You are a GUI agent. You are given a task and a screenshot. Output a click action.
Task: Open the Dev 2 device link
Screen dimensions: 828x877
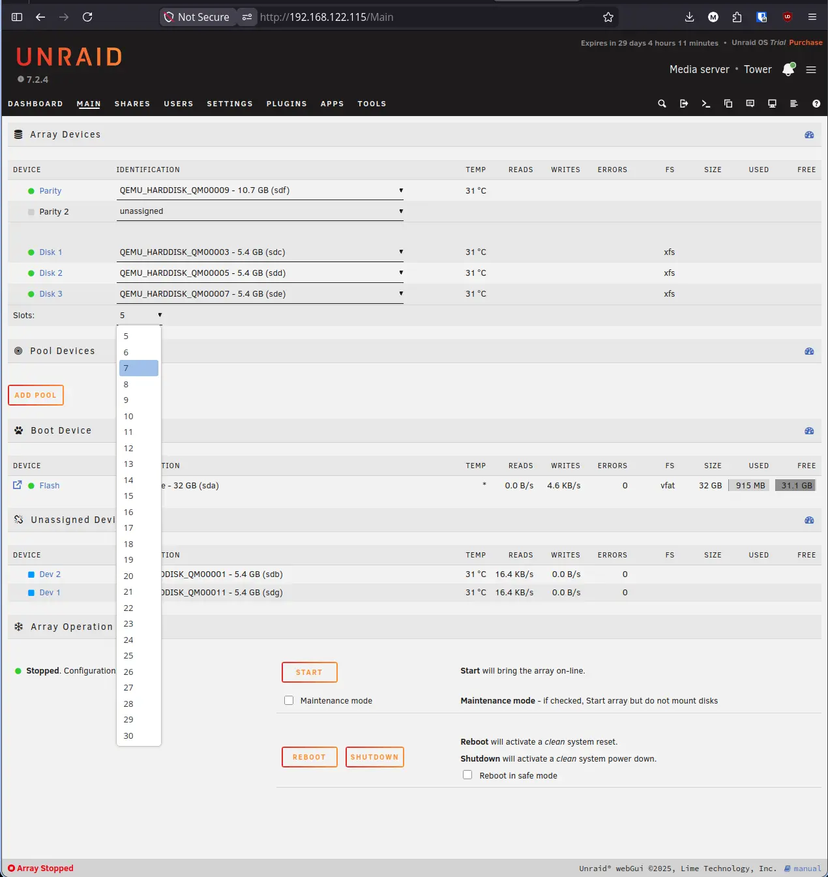(x=50, y=574)
